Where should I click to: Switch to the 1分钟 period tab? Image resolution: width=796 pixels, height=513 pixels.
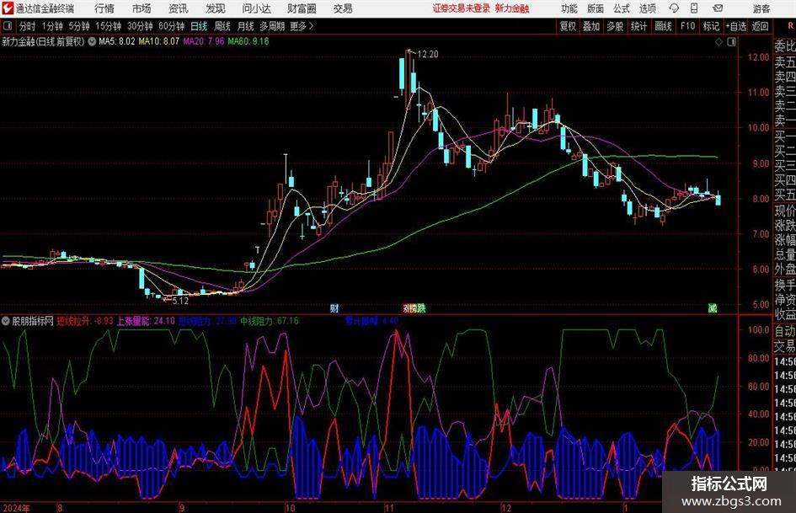point(52,26)
